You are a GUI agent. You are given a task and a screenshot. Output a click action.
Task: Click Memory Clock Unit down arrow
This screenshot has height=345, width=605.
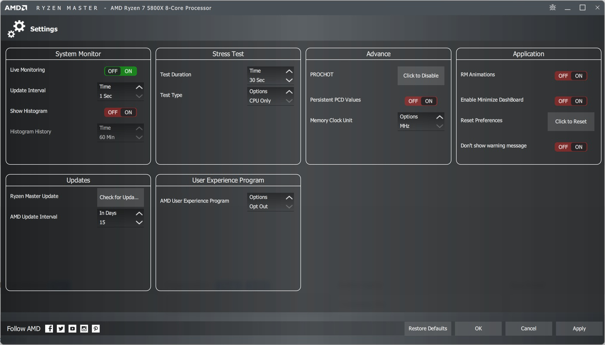pyautogui.click(x=440, y=126)
